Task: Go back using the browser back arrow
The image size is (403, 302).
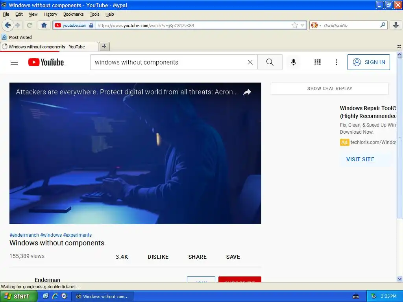Action: point(8,25)
